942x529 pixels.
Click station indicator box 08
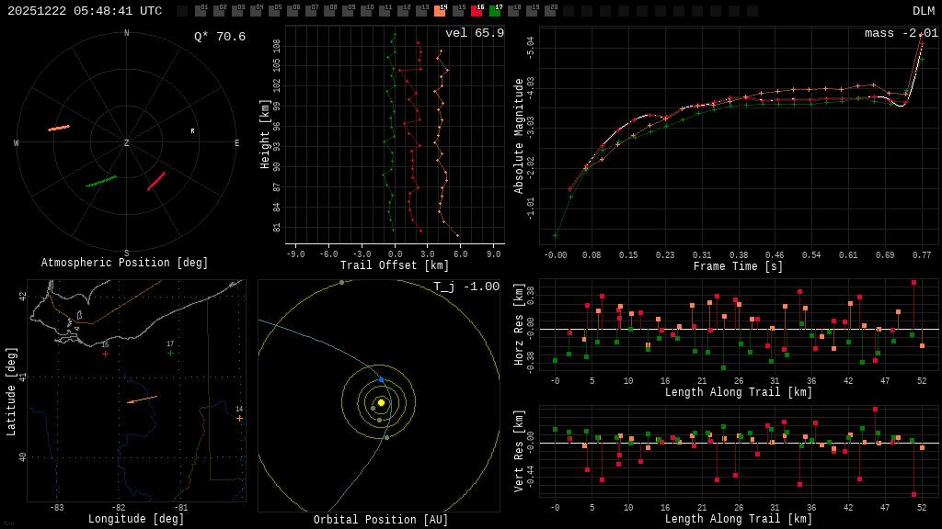(329, 11)
